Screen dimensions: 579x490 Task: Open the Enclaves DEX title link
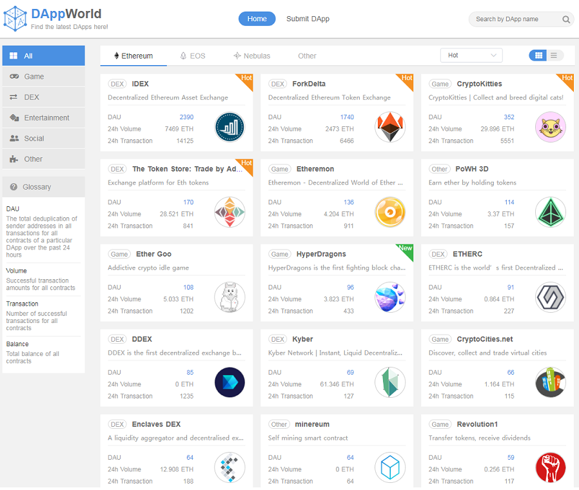click(156, 424)
